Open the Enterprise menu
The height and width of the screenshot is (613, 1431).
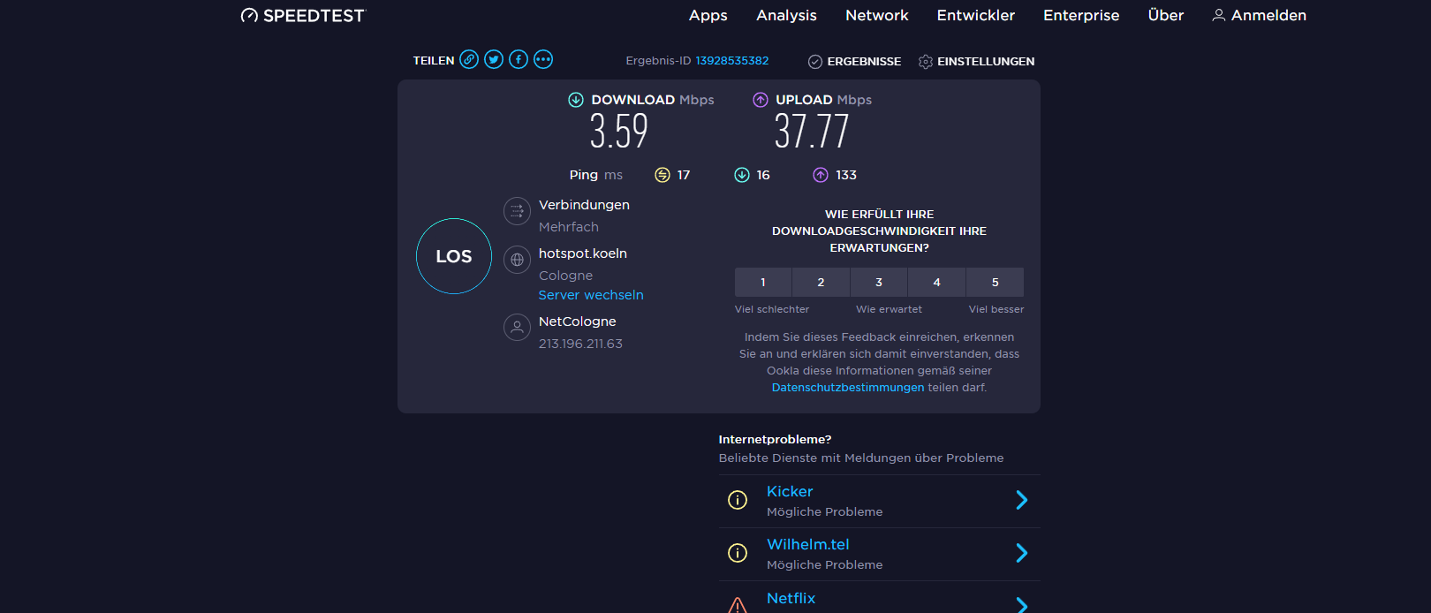coord(1081,15)
